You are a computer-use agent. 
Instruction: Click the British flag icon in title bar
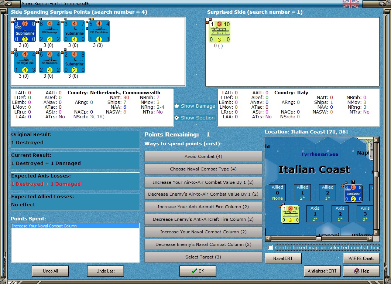click(351, 4)
